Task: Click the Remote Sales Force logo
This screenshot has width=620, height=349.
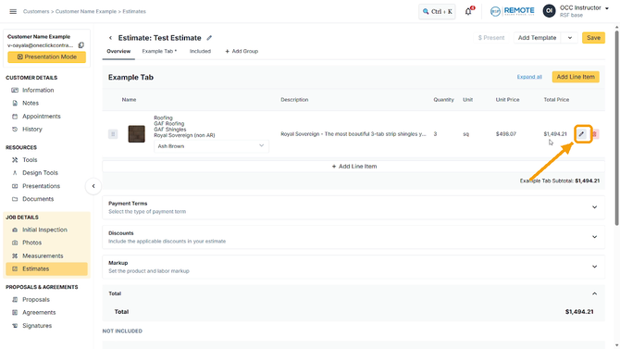Action: click(512, 11)
